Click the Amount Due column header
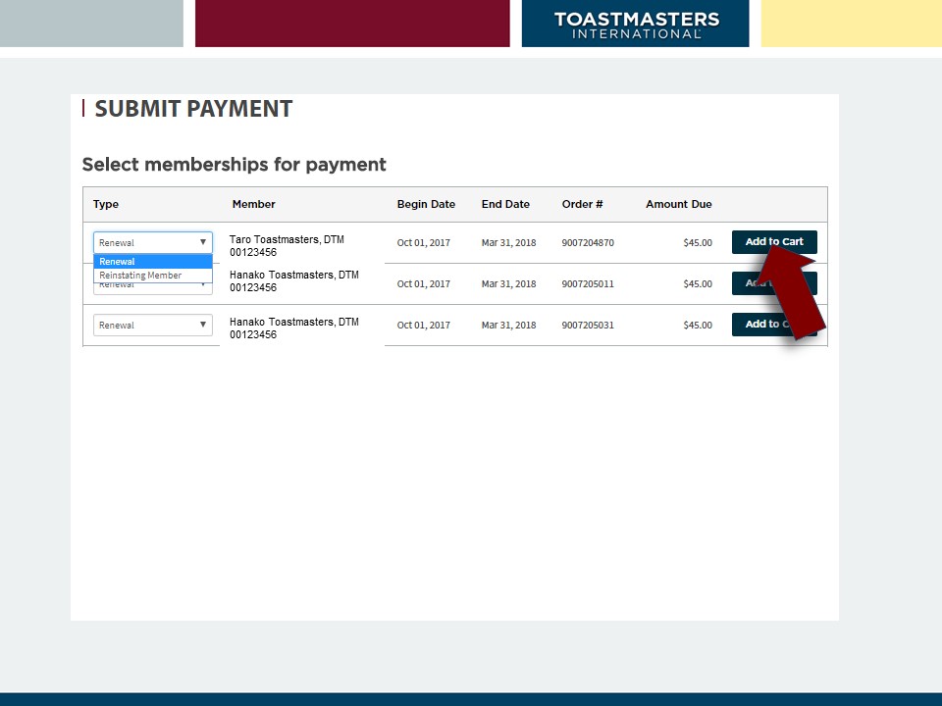 click(x=678, y=204)
